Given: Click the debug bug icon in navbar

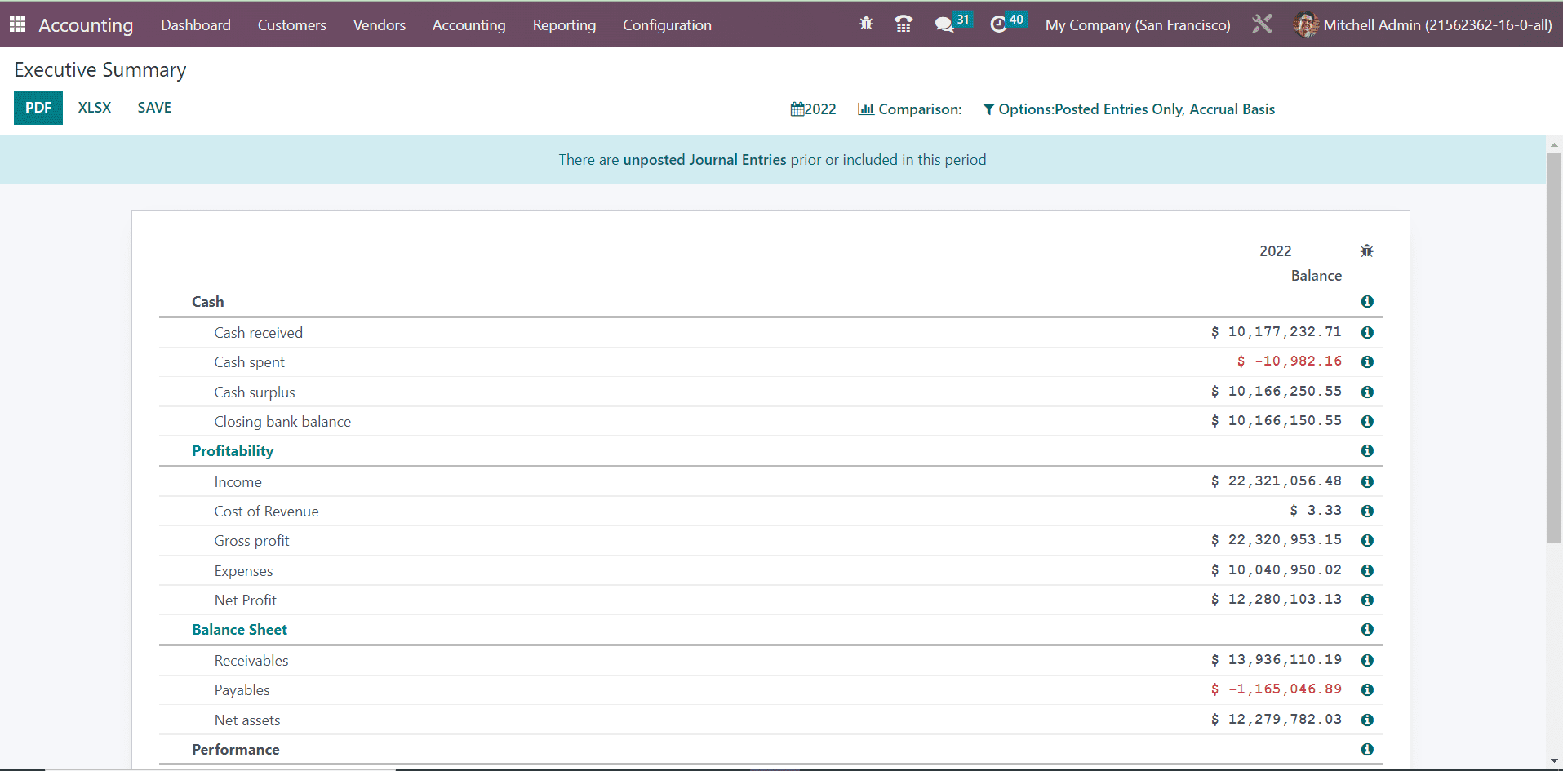Looking at the screenshot, I should tap(866, 24).
